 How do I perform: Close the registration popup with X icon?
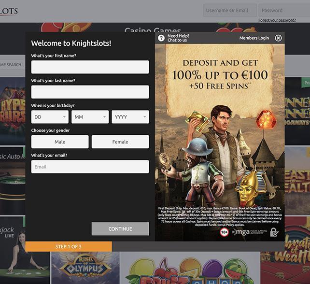(x=278, y=38)
